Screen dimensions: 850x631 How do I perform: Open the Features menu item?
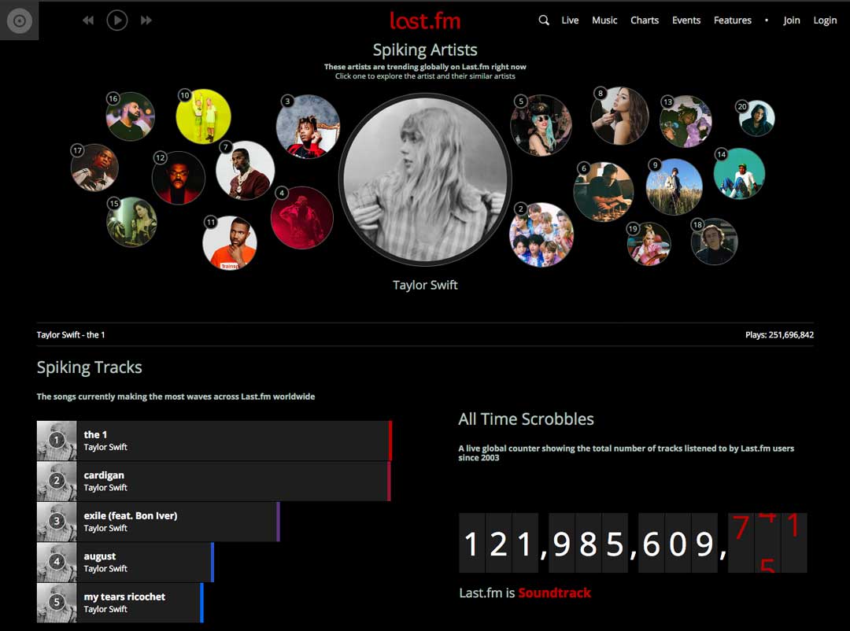(733, 20)
